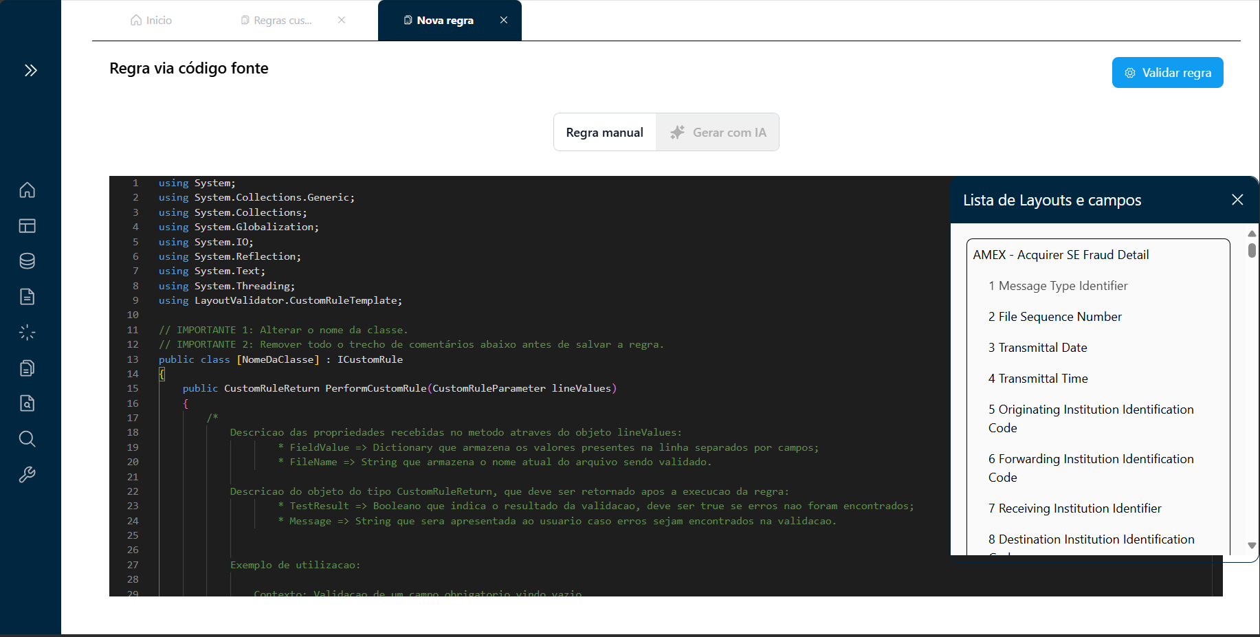
Task: Close the Lista de Layouts e campos panel
Action: pyautogui.click(x=1237, y=200)
